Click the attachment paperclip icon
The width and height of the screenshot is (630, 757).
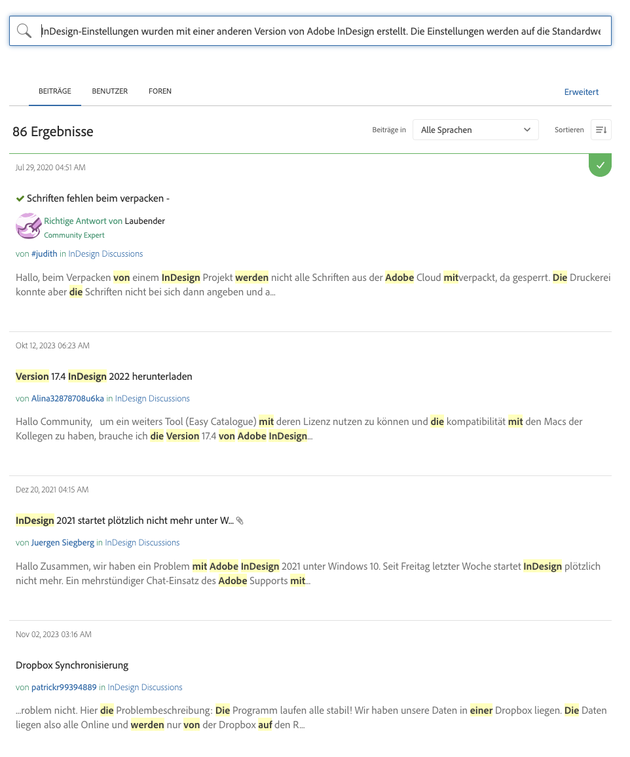click(x=240, y=521)
